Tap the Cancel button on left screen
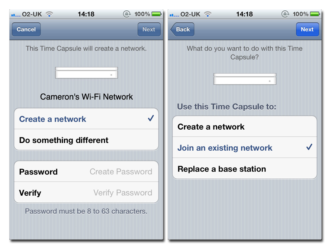331x249 pixels. tap(26, 29)
